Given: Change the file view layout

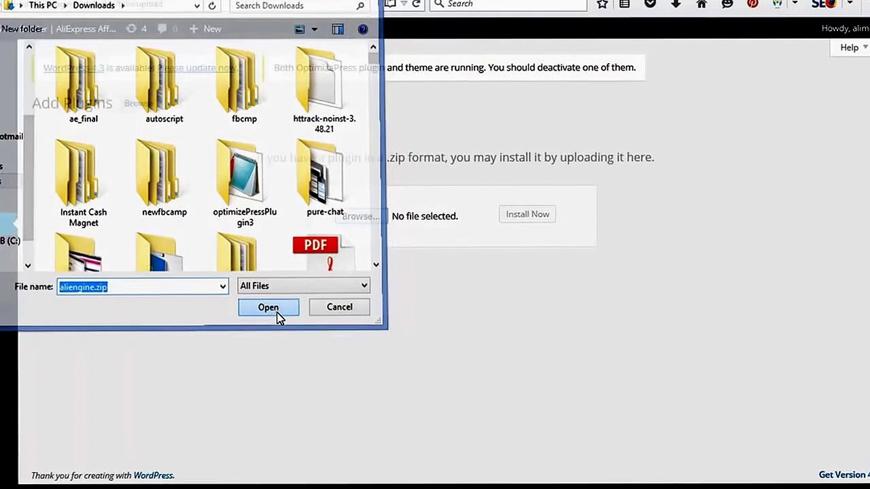Looking at the screenshot, I should point(300,29).
